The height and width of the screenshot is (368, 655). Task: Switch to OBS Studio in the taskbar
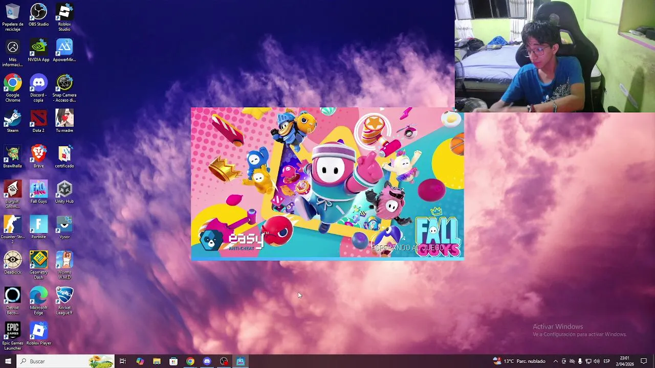tap(224, 361)
